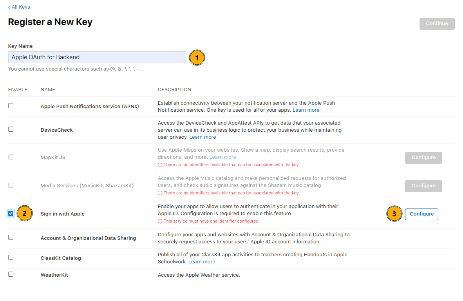Click the yellow step 1 marker
Viewport: 463px width, 301px height.
[197, 58]
